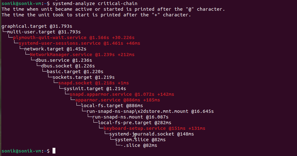Click plymouth-quit-wait.service in the chain
This screenshot has height=156, width=297.
pyautogui.click(x=74, y=38)
